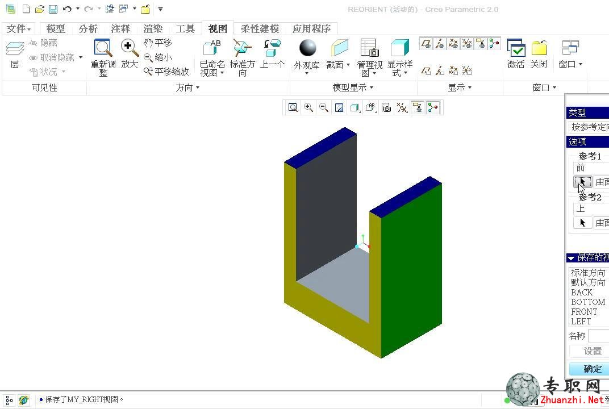Click the model tree icon in status bar

[x=9, y=400]
